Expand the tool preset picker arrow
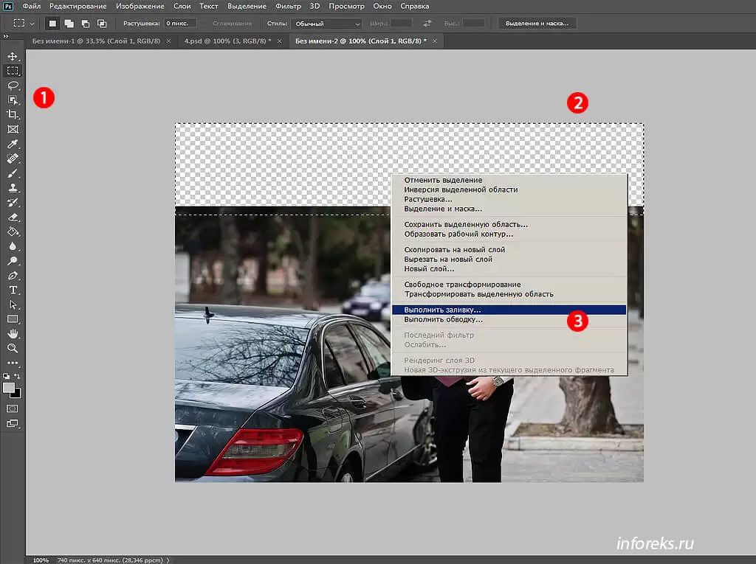This screenshot has height=564, width=756. [x=32, y=24]
